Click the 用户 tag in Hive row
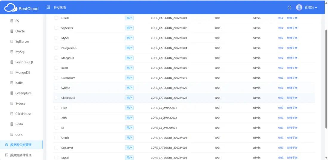This screenshot has height=160, width=328. (129, 108)
